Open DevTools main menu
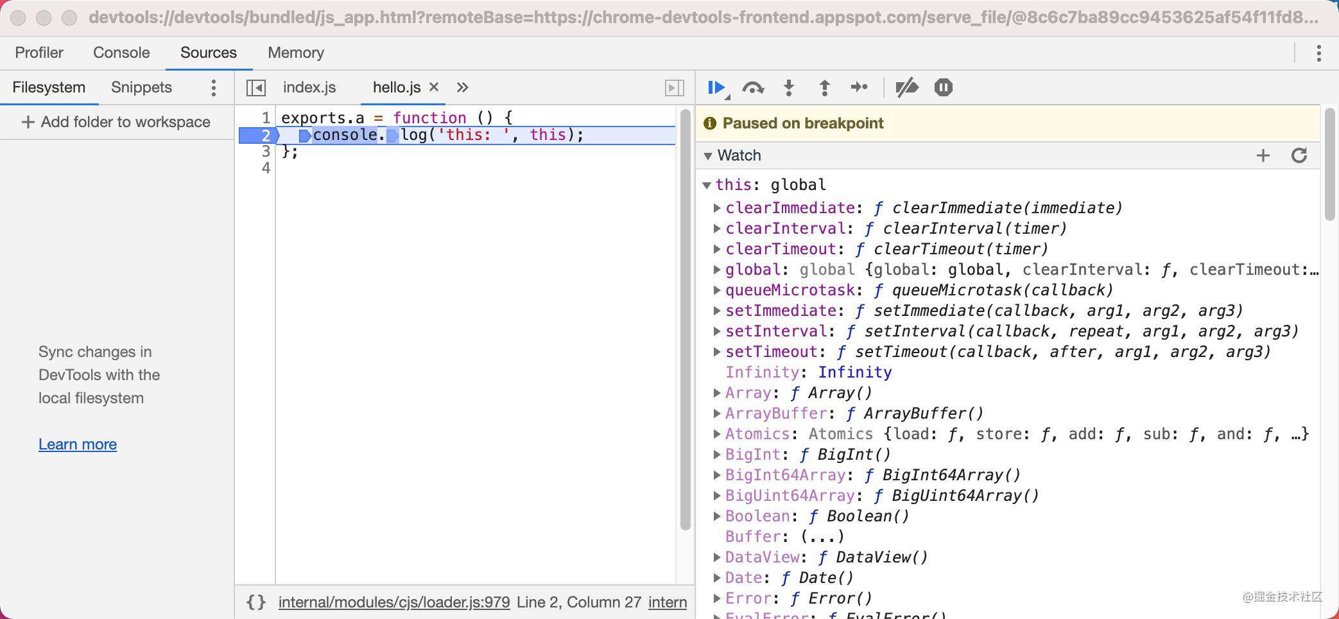Screen dimensions: 1339x619 1318,53
